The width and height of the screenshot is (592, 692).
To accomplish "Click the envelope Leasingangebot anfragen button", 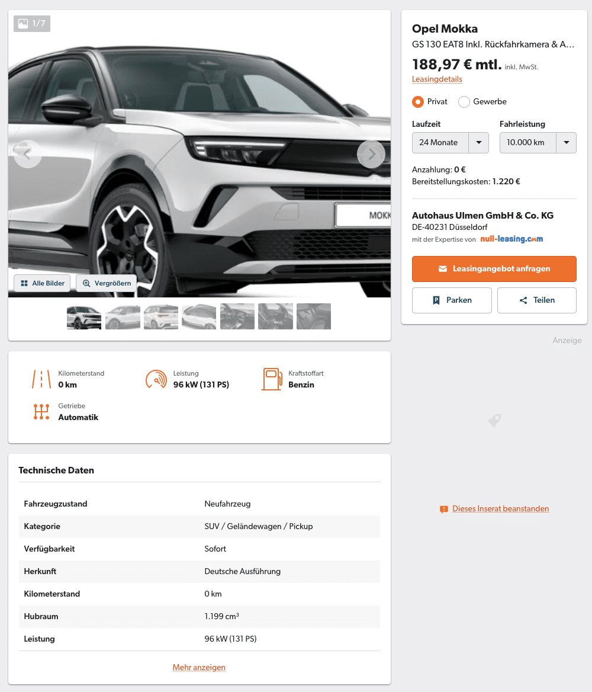I will pos(494,269).
